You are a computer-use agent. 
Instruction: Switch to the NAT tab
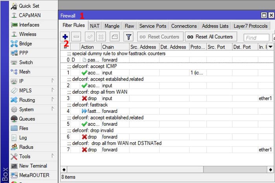click(95, 26)
